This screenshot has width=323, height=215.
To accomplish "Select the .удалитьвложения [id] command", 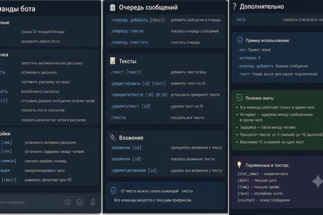I will coord(133,171).
